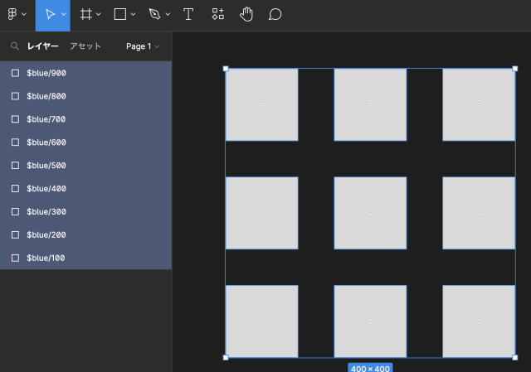Select the $blue/400 layer

tap(85, 188)
